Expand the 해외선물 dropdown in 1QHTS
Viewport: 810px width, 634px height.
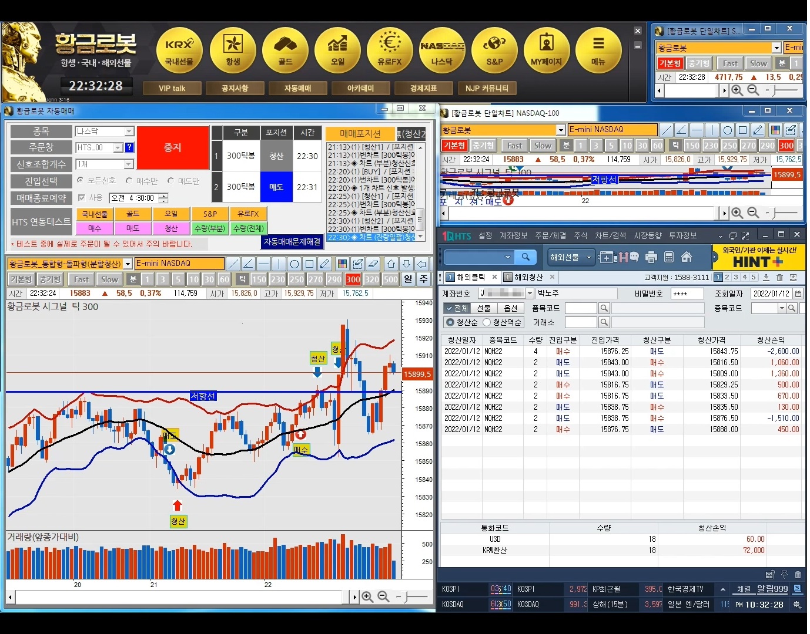tap(588, 257)
